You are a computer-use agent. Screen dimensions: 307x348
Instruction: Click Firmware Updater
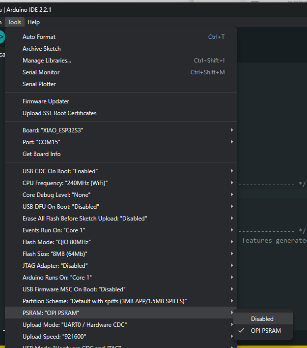(46, 101)
